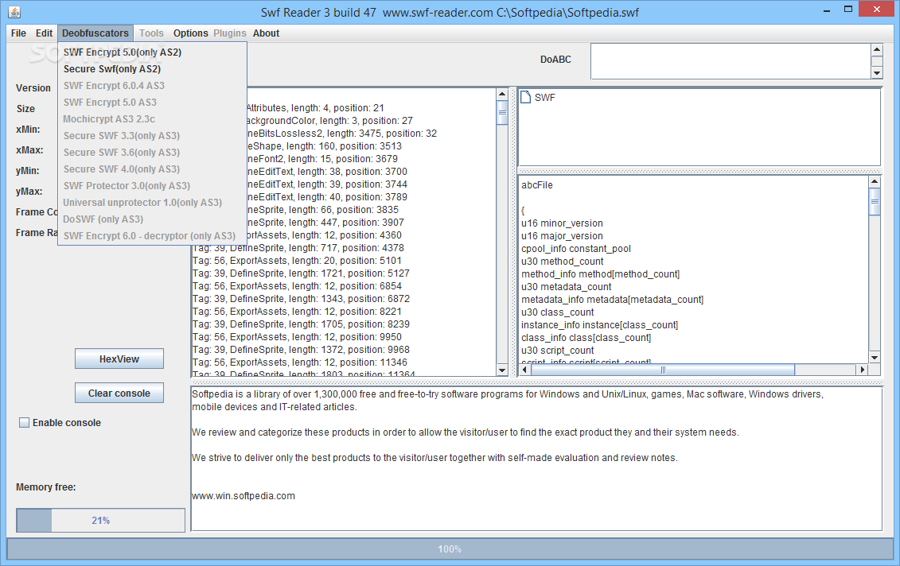Select SWF Encrypt 5.0 AS3 entry
Image resolution: width=900 pixels, height=566 pixels.
pyautogui.click(x=152, y=102)
